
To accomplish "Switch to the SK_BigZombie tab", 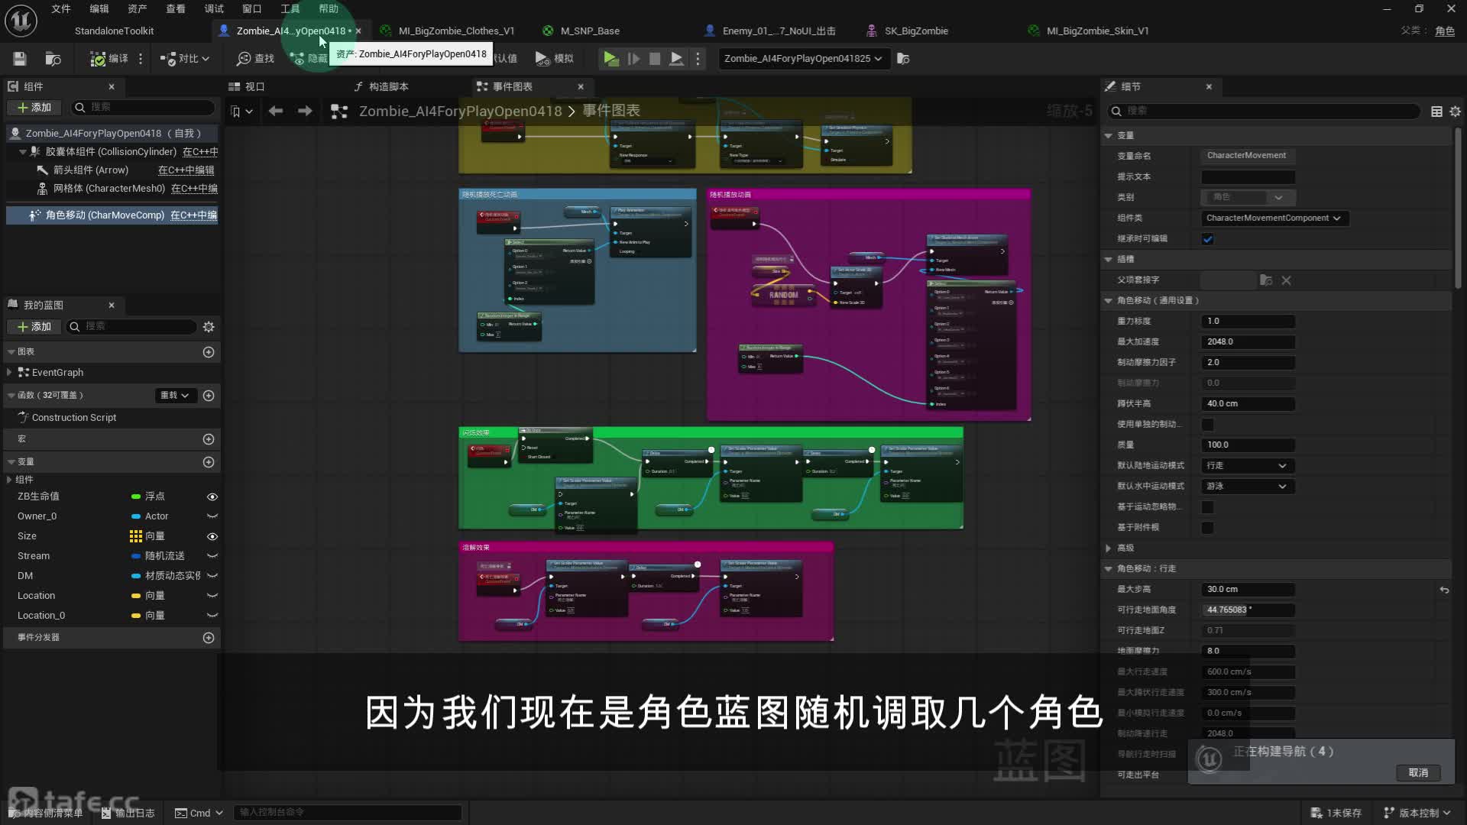I will click(x=915, y=31).
